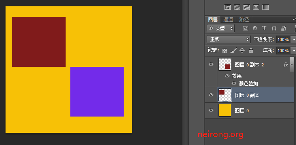
Task: Lock layer position with move icon
Action: [242, 51]
